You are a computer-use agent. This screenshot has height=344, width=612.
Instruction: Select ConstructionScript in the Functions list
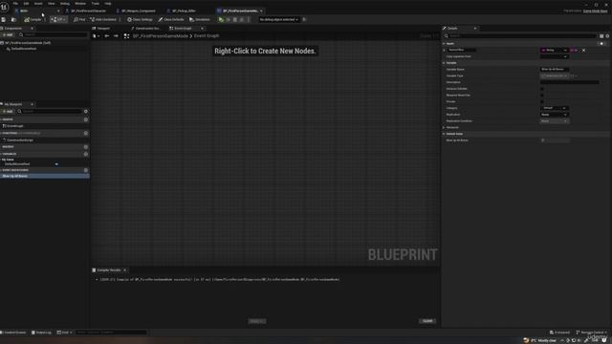coord(19,140)
